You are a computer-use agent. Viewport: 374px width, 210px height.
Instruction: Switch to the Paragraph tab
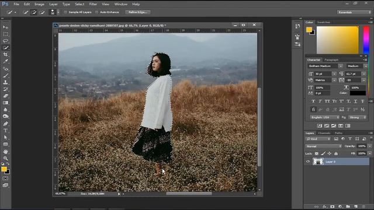coord(331,60)
